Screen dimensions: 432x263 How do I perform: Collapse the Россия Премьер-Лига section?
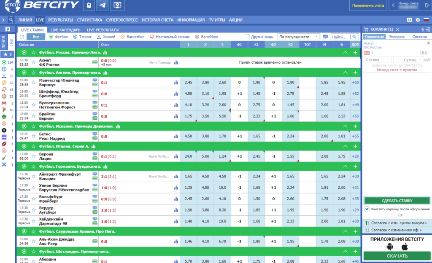coord(345,53)
